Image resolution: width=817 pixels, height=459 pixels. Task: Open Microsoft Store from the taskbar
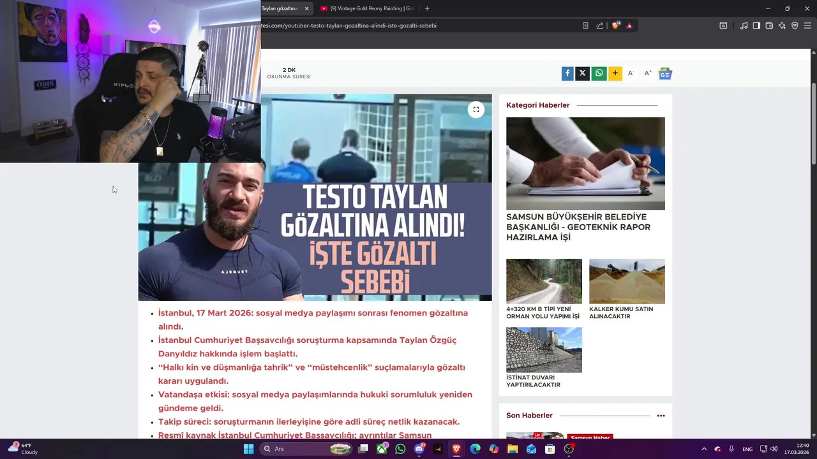pyautogui.click(x=550, y=449)
